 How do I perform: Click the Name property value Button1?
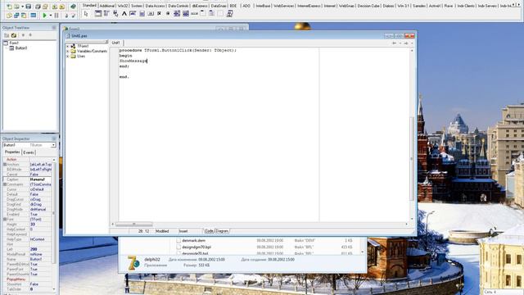coord(40,259)
